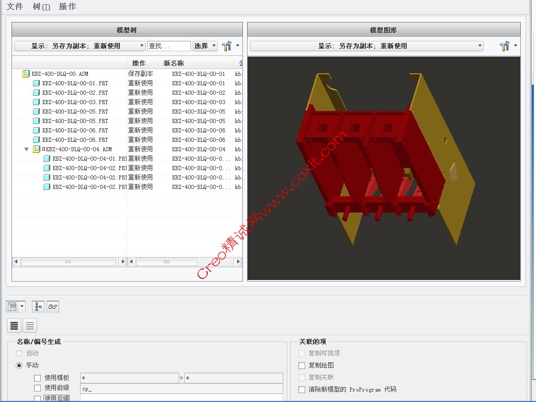Click model tree left scroll arrow

tap(16, 262)
